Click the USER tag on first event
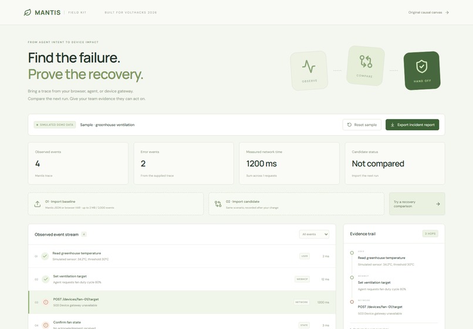The width and height of the screenshot is (473, 329). 305,256
